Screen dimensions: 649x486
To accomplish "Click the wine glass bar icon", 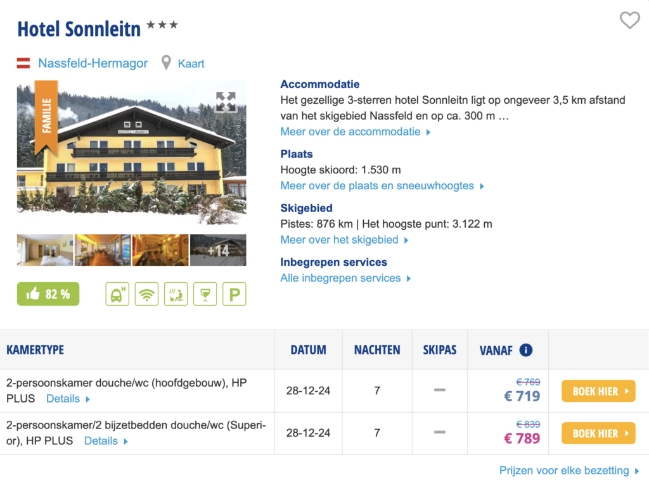I will pos(205,294).
